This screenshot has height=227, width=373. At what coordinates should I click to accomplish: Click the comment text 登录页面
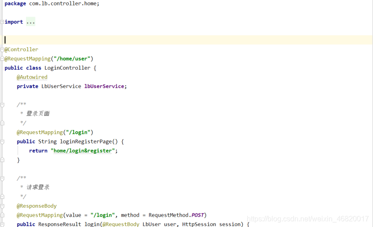(38, 114)
